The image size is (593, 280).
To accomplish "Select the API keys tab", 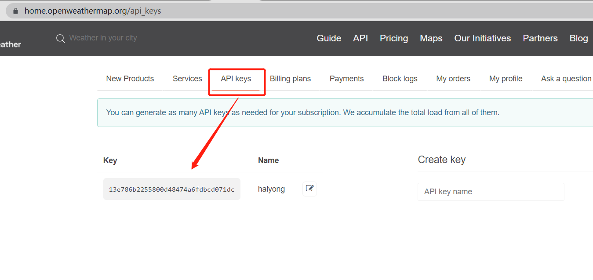I will pos(236,79).
